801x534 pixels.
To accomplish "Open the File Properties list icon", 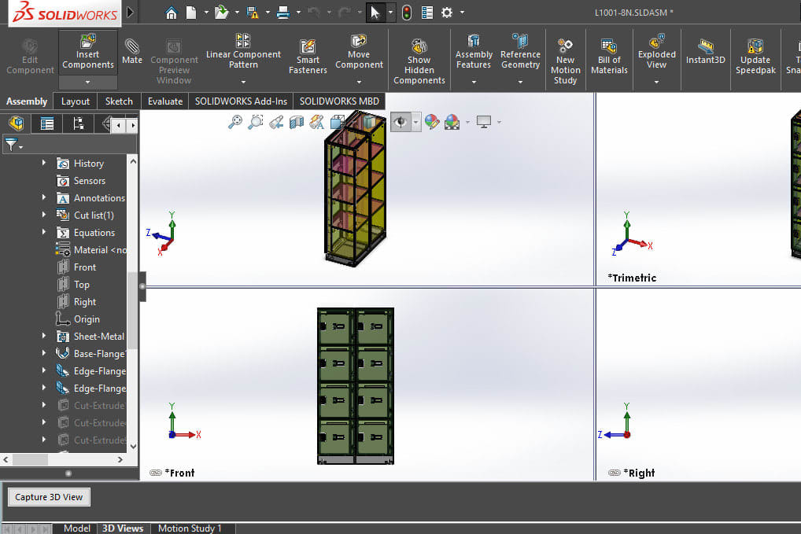I will tap(427, 13).
